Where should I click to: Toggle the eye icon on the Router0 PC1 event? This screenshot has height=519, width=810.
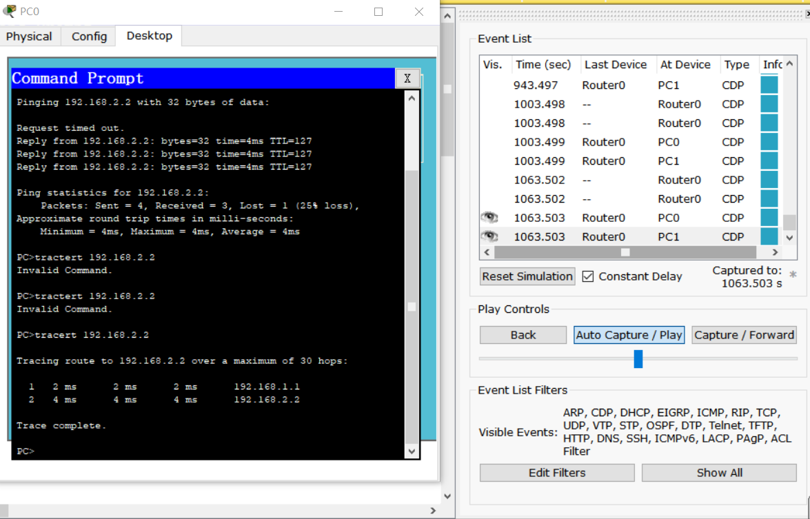(489, 236)
